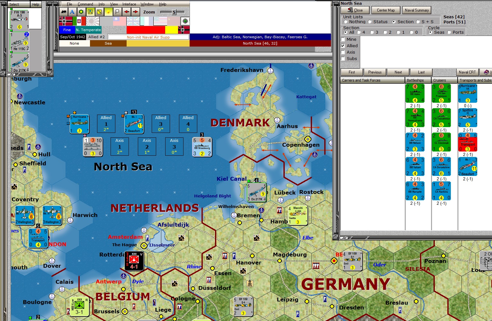Click the red right arrow toolbar icon
The height and width of the screenshot is (321, 492).
[136, 12]
